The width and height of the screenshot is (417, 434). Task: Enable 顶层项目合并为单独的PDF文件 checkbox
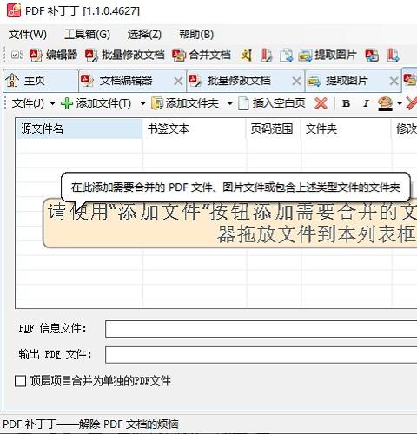coord(20,381)
